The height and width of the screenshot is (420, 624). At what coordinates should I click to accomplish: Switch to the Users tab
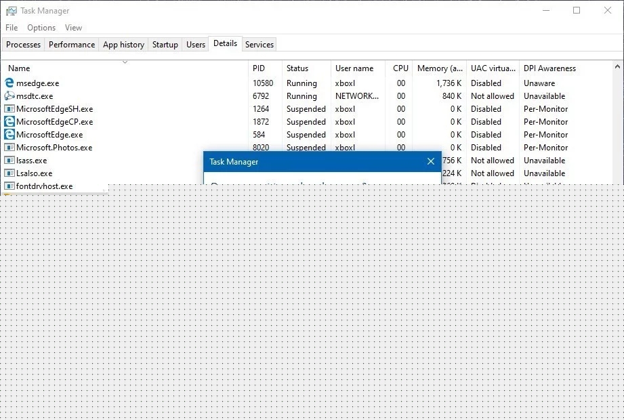[196, 45]
